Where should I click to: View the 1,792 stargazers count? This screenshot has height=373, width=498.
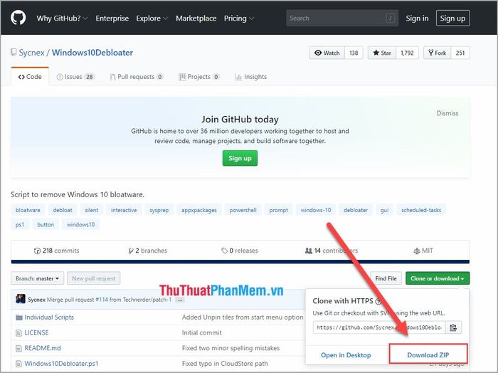pos(407,53)
